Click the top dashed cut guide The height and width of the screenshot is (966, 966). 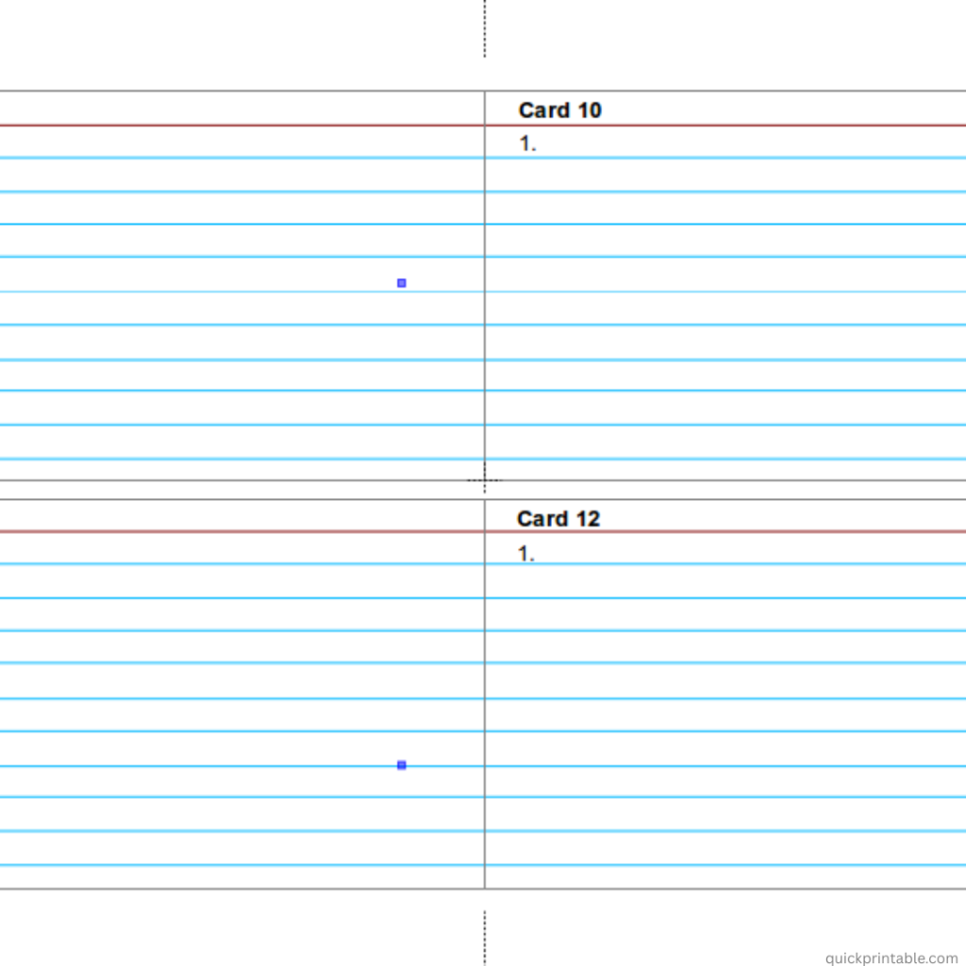[x=484, y=28]
